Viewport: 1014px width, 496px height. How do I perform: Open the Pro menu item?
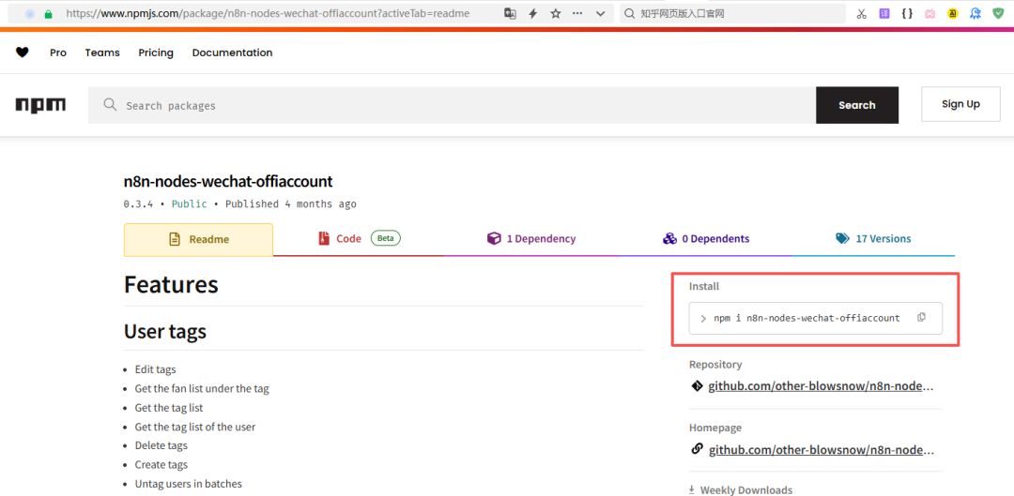[x=58, y=53]
